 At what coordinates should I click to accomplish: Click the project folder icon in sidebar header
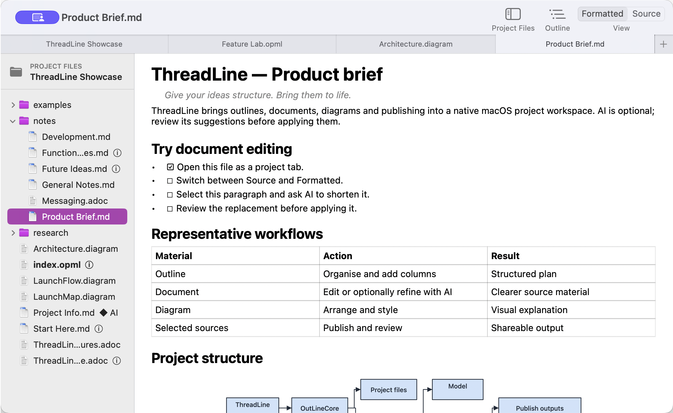tap(16, 72)
